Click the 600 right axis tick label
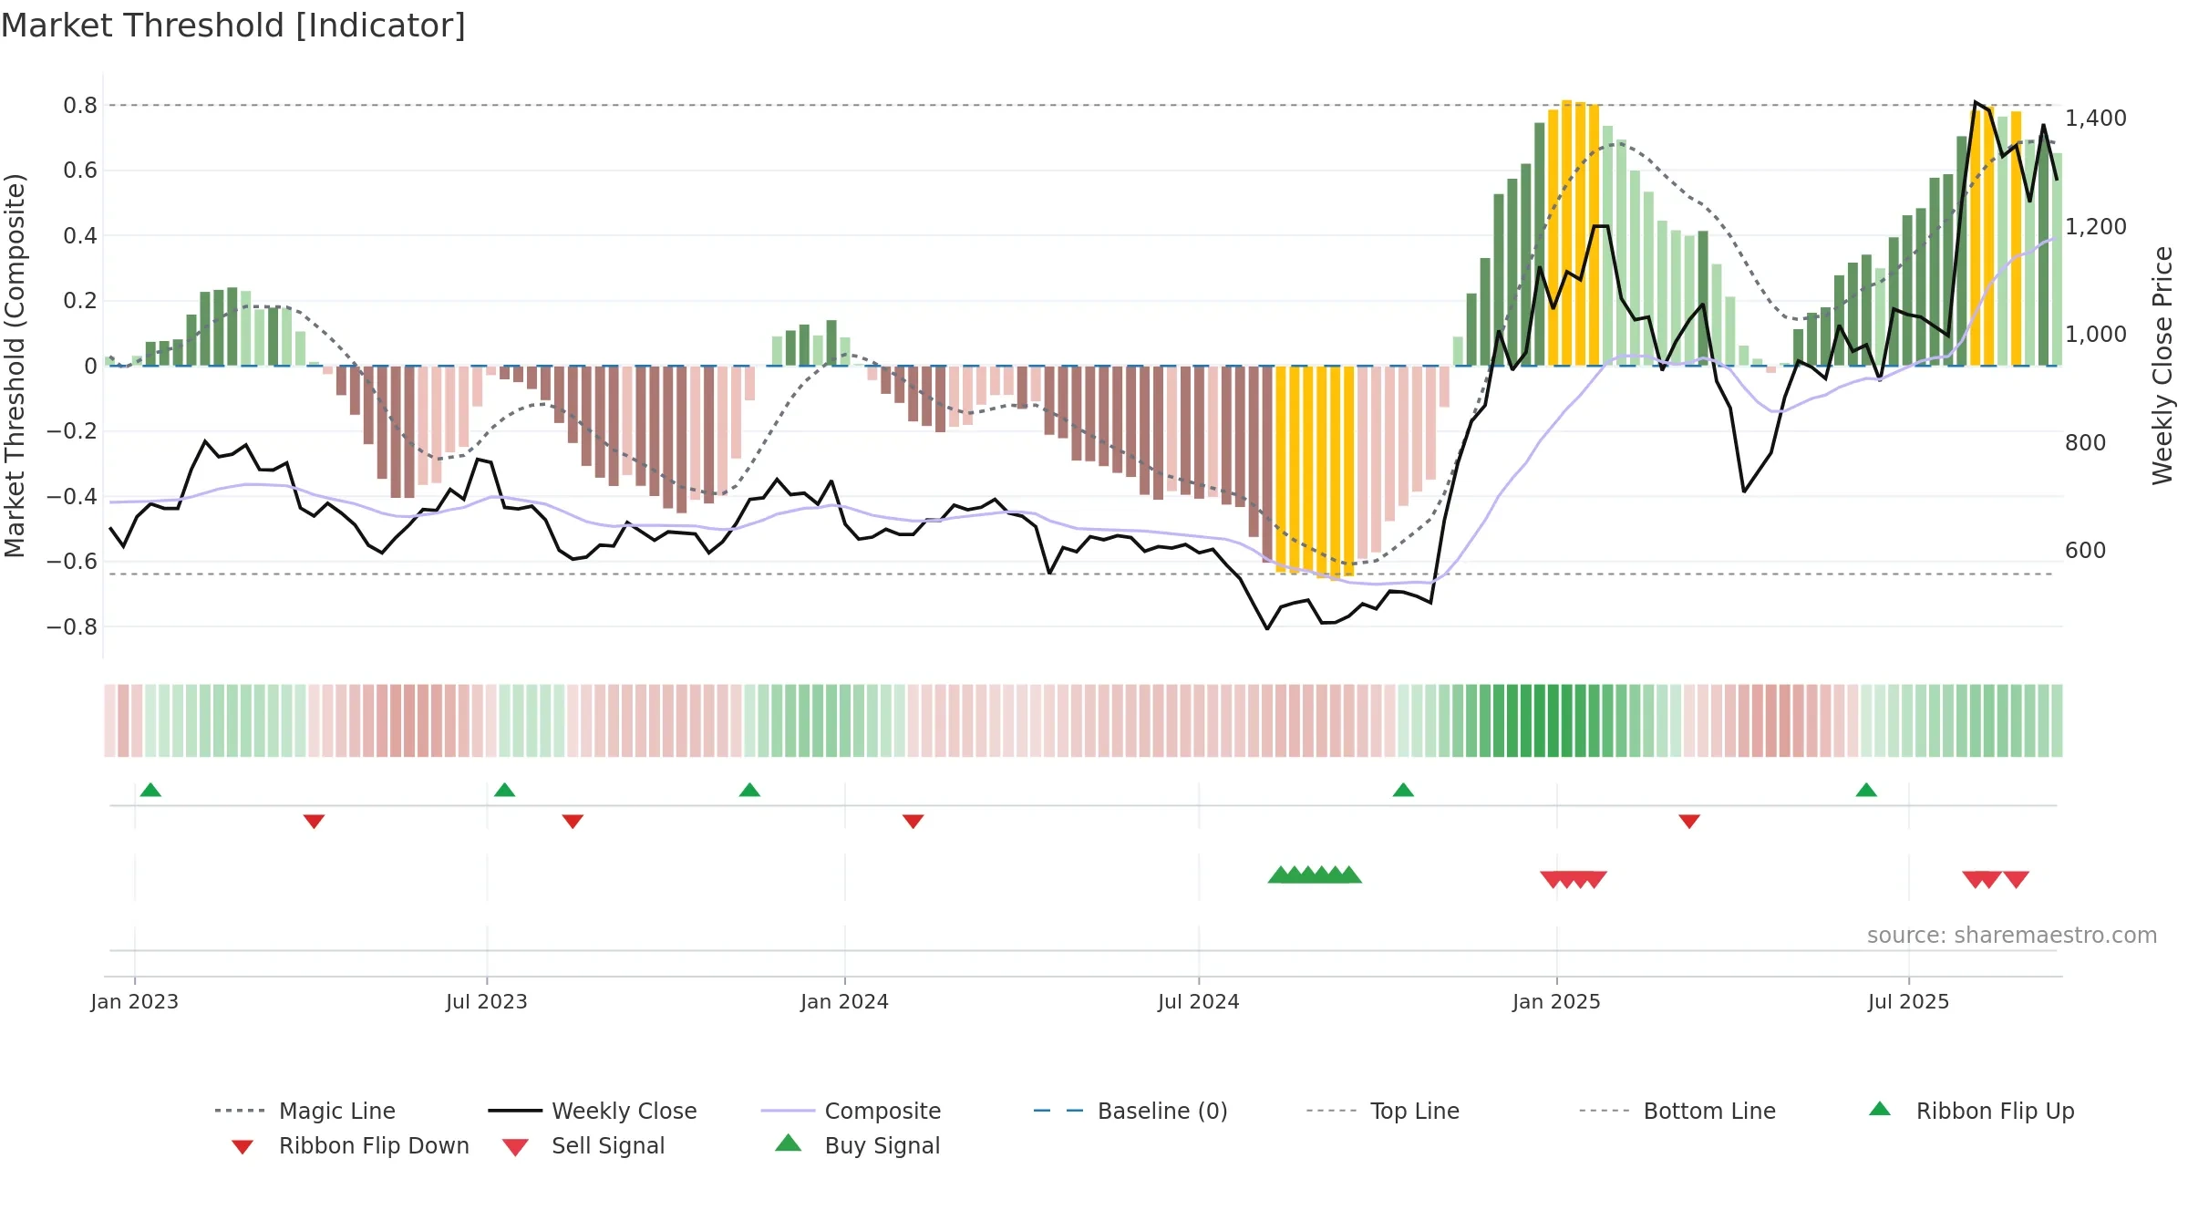The width and height of the screenshot is (2188, 1231). pos(2086,551)
